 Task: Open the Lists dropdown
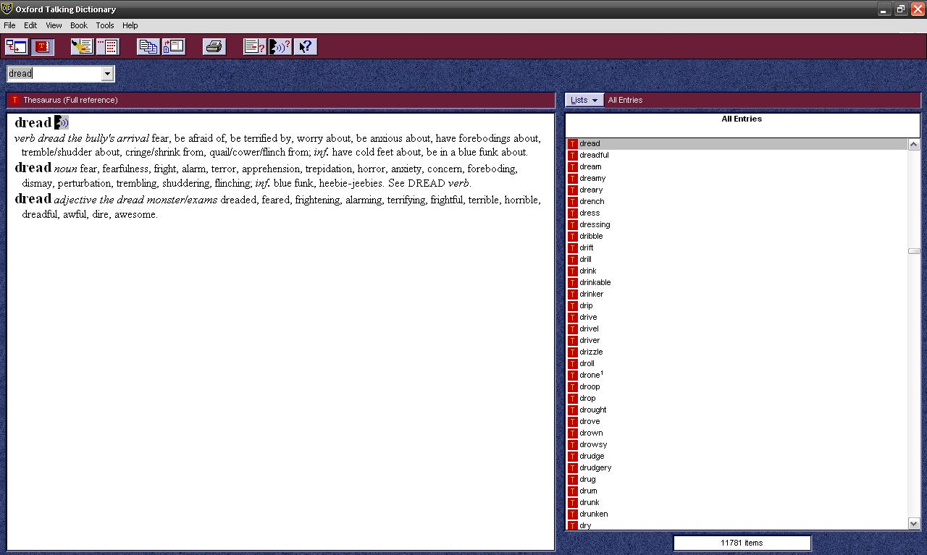(x=584, y=100)
